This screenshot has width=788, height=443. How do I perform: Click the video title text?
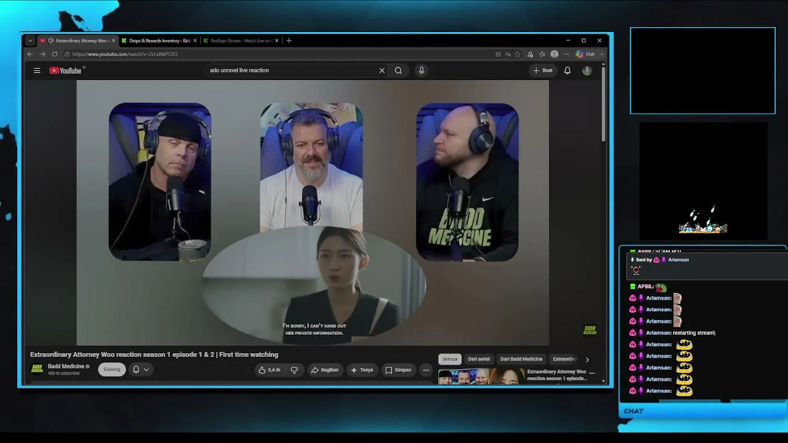tap(154, 354)
